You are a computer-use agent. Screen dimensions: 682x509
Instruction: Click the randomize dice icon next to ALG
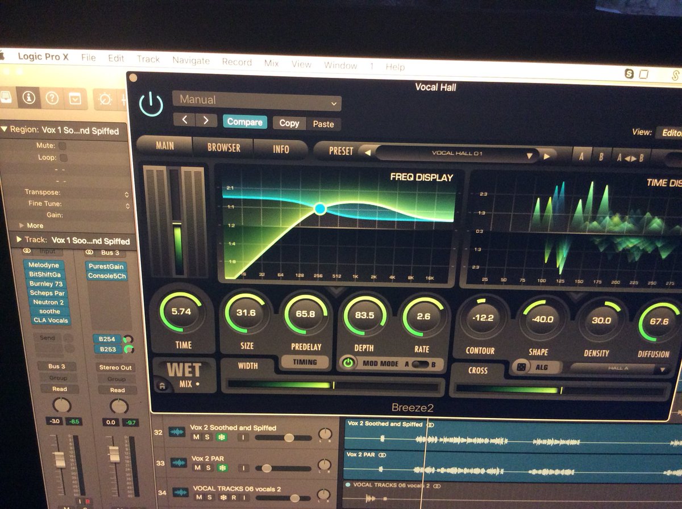(x=521, y=367)
